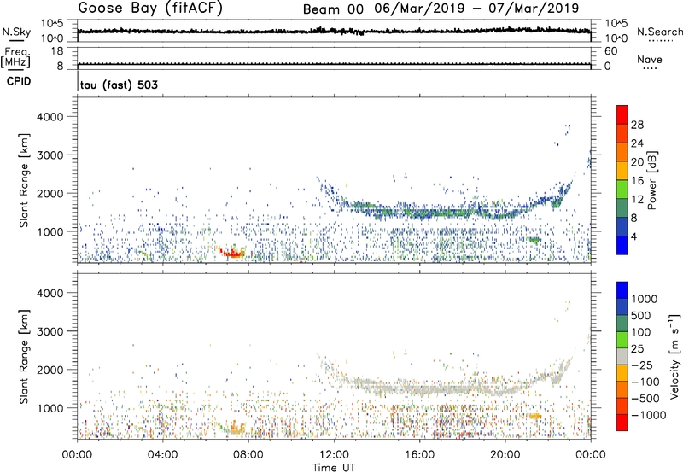Click the '08:00' time tick label
Image resolution: width=683 pixels, height=473 pixels.
pyautogui.click(x=248, y=455)
